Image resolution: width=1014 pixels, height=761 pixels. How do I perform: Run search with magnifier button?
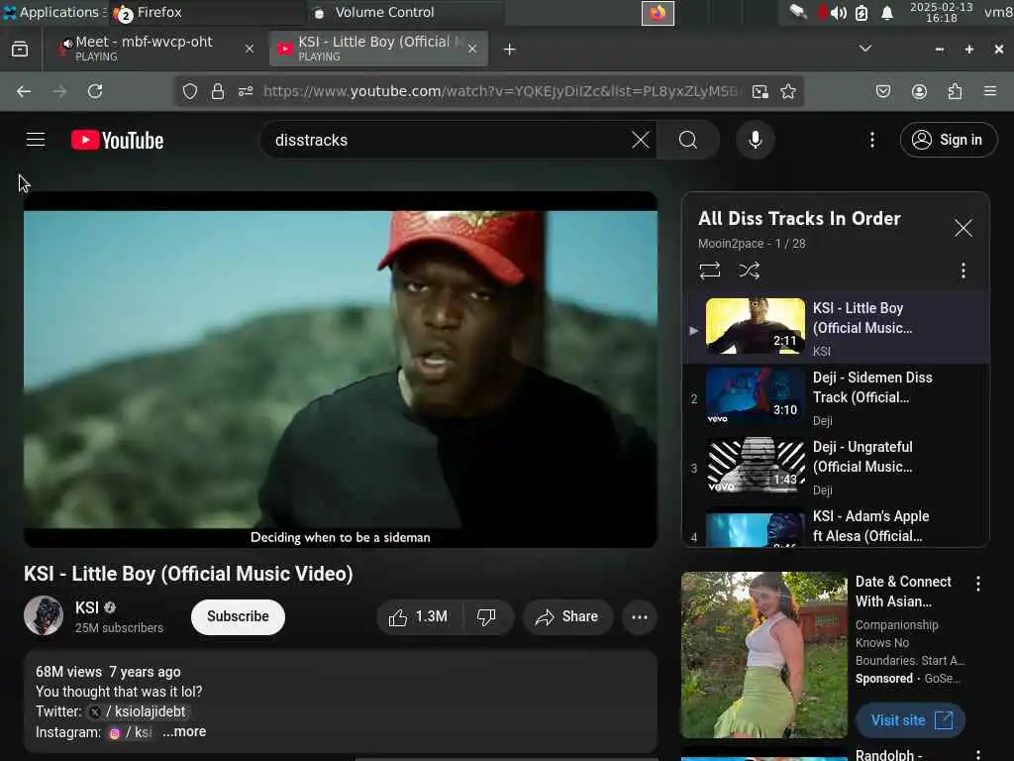[x=688, y=140]
